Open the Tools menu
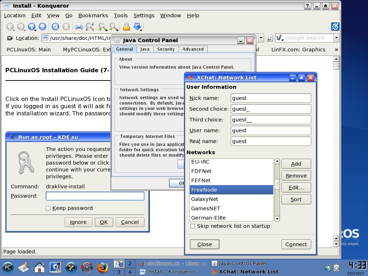368x276 pixels. click(x=121, y=15)
